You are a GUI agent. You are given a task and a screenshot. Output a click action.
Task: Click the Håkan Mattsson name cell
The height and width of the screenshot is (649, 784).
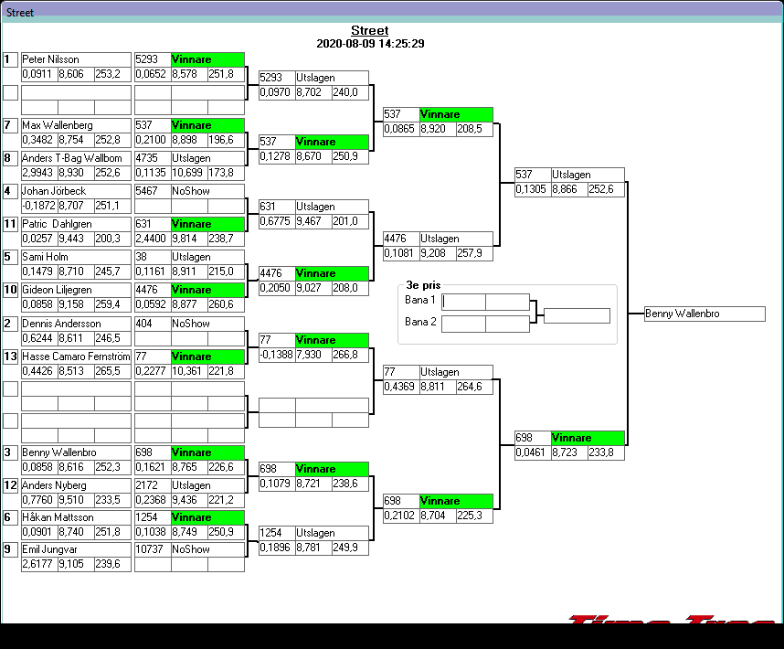point(76,517)
